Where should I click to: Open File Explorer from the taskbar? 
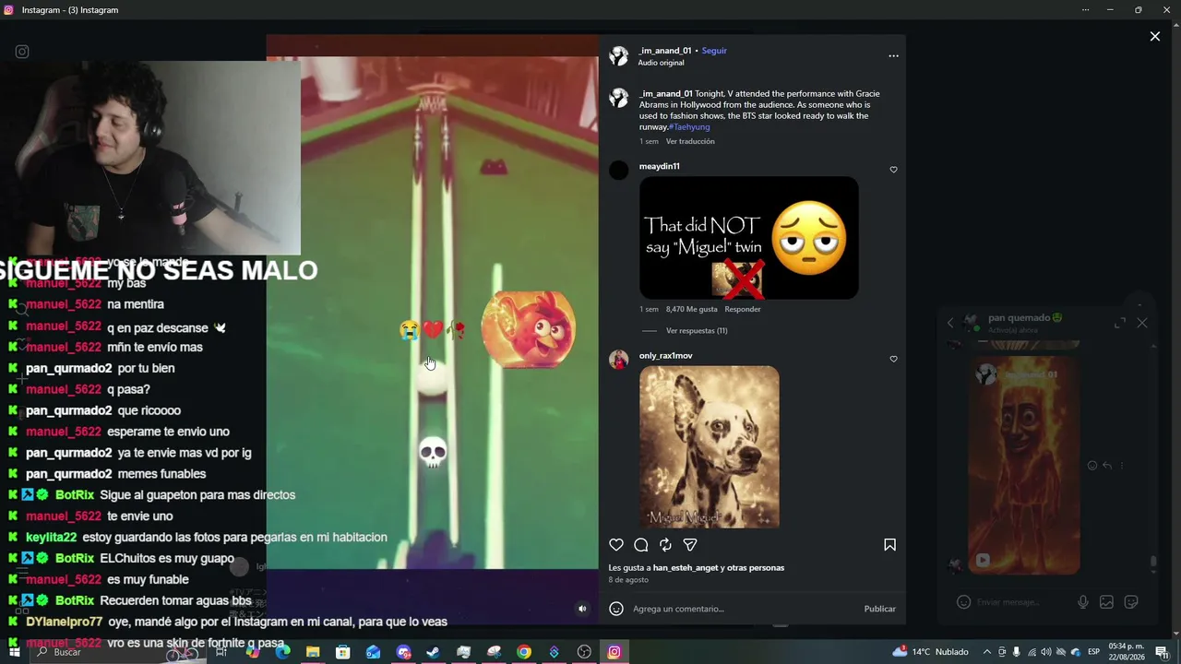click(x=313, y=652)
